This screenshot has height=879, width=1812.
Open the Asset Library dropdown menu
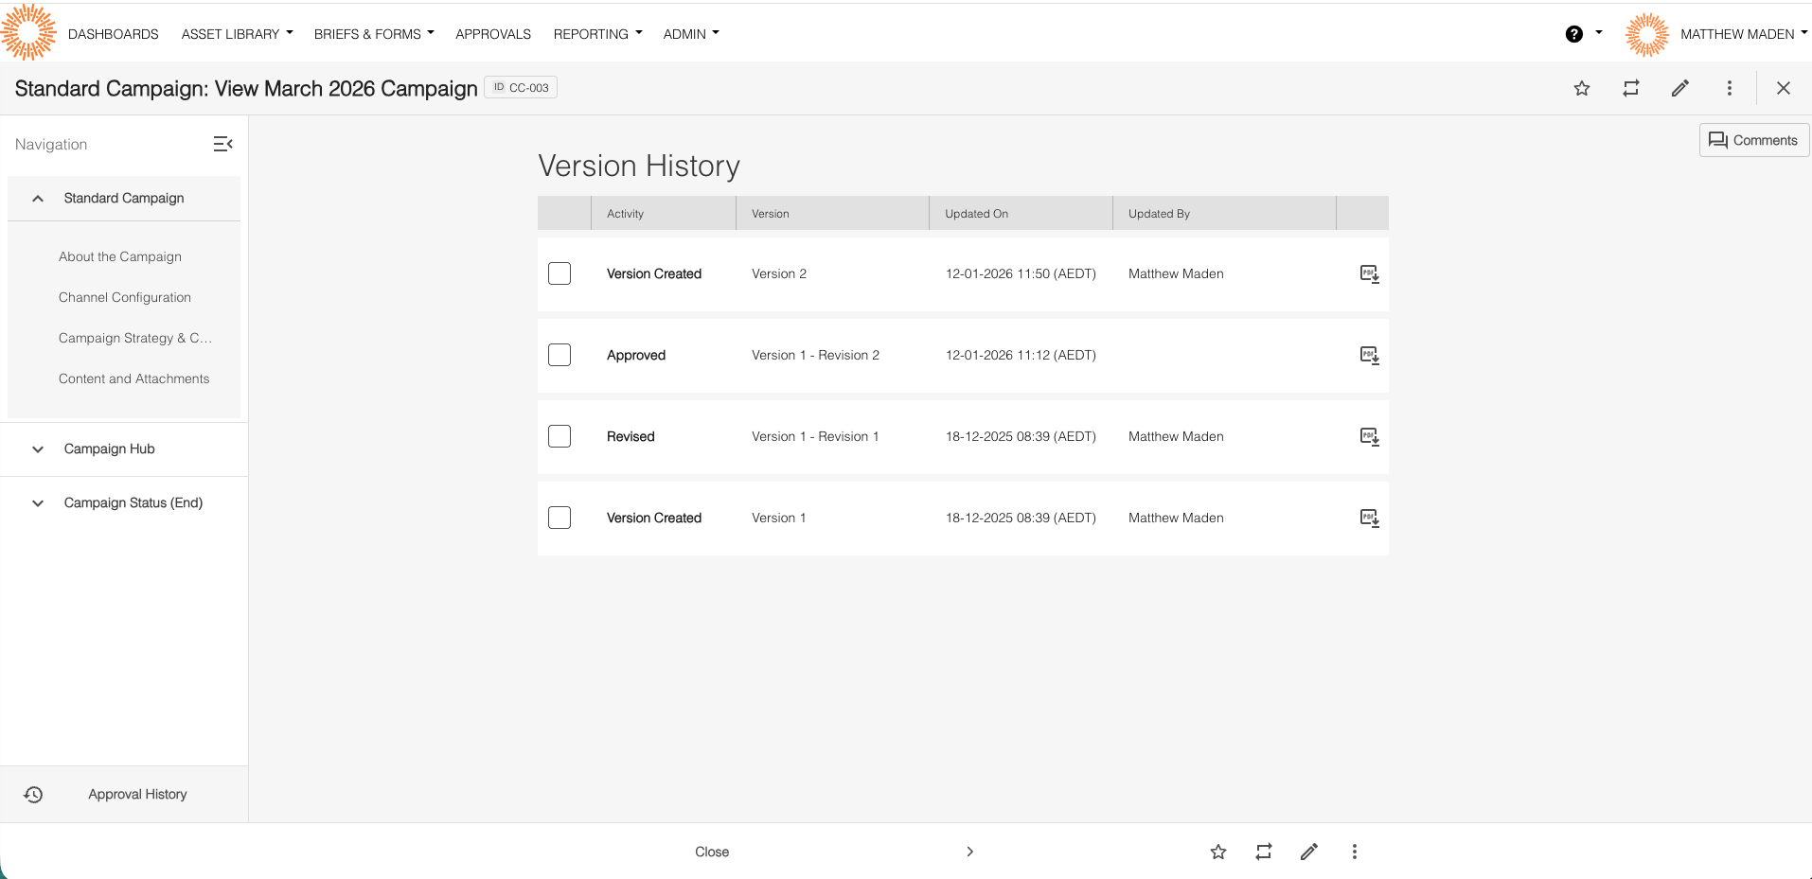(237, 34)
